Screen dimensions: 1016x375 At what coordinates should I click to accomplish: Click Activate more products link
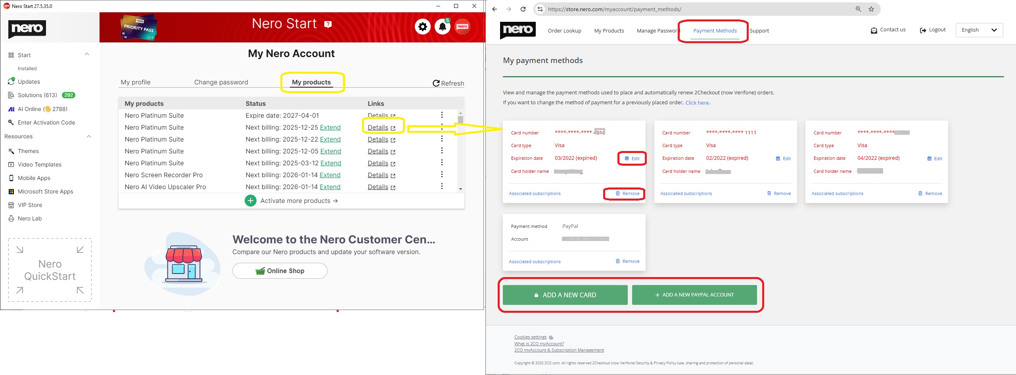tap(299, 201)
